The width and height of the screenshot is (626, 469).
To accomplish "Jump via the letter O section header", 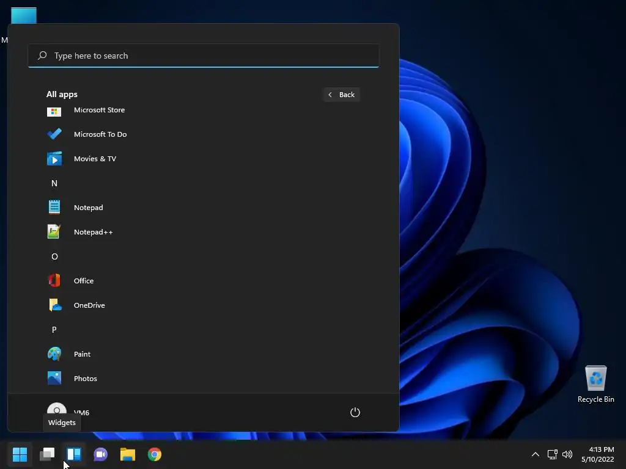I will [54, 256].
